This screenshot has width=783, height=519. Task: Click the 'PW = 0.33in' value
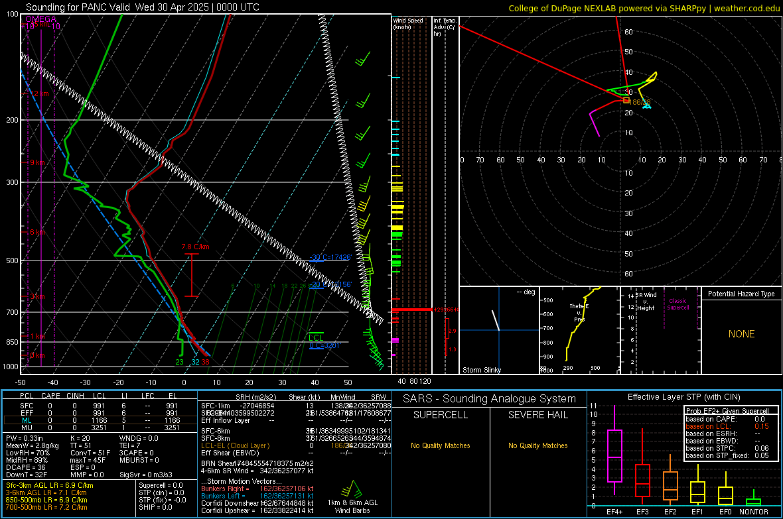[25, 438]
